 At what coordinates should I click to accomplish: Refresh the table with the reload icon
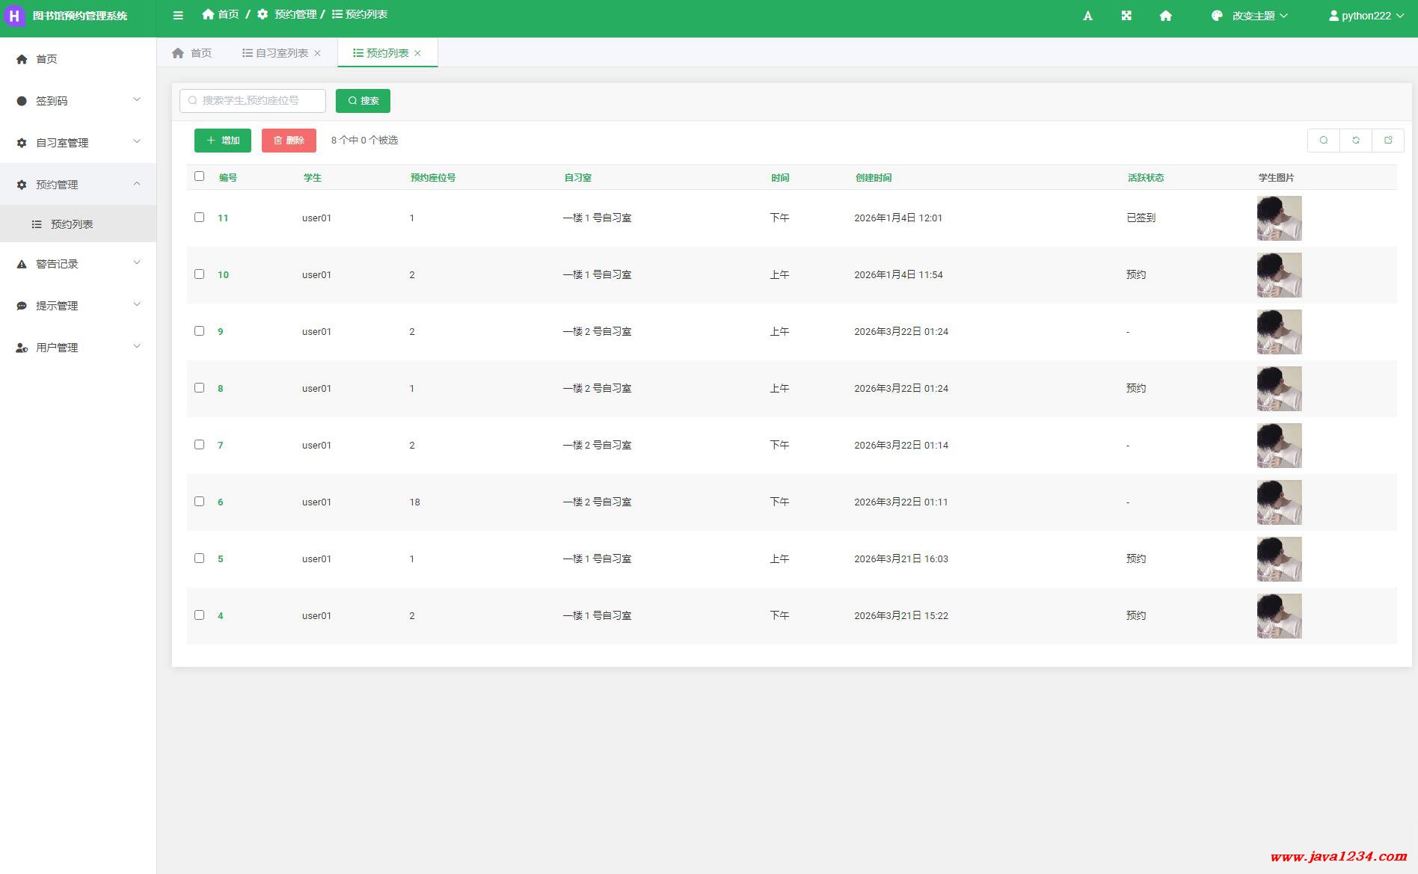point(1356,141)
